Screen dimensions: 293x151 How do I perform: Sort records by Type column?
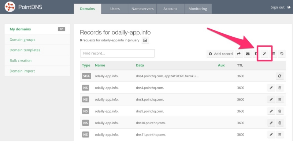pos(86,65)
